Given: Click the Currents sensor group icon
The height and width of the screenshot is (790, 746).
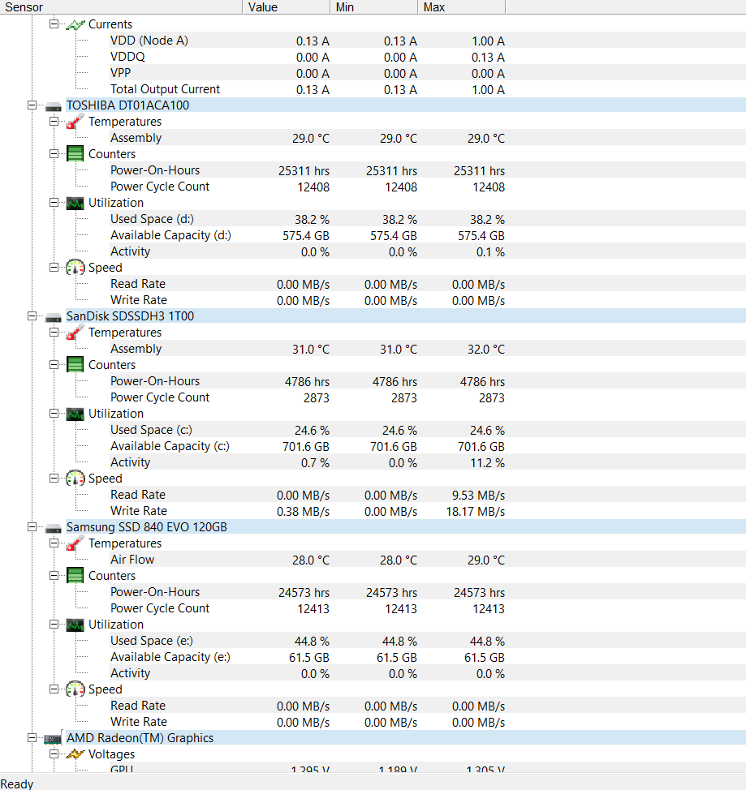Looking at the screenshot, I should (75, 24).
